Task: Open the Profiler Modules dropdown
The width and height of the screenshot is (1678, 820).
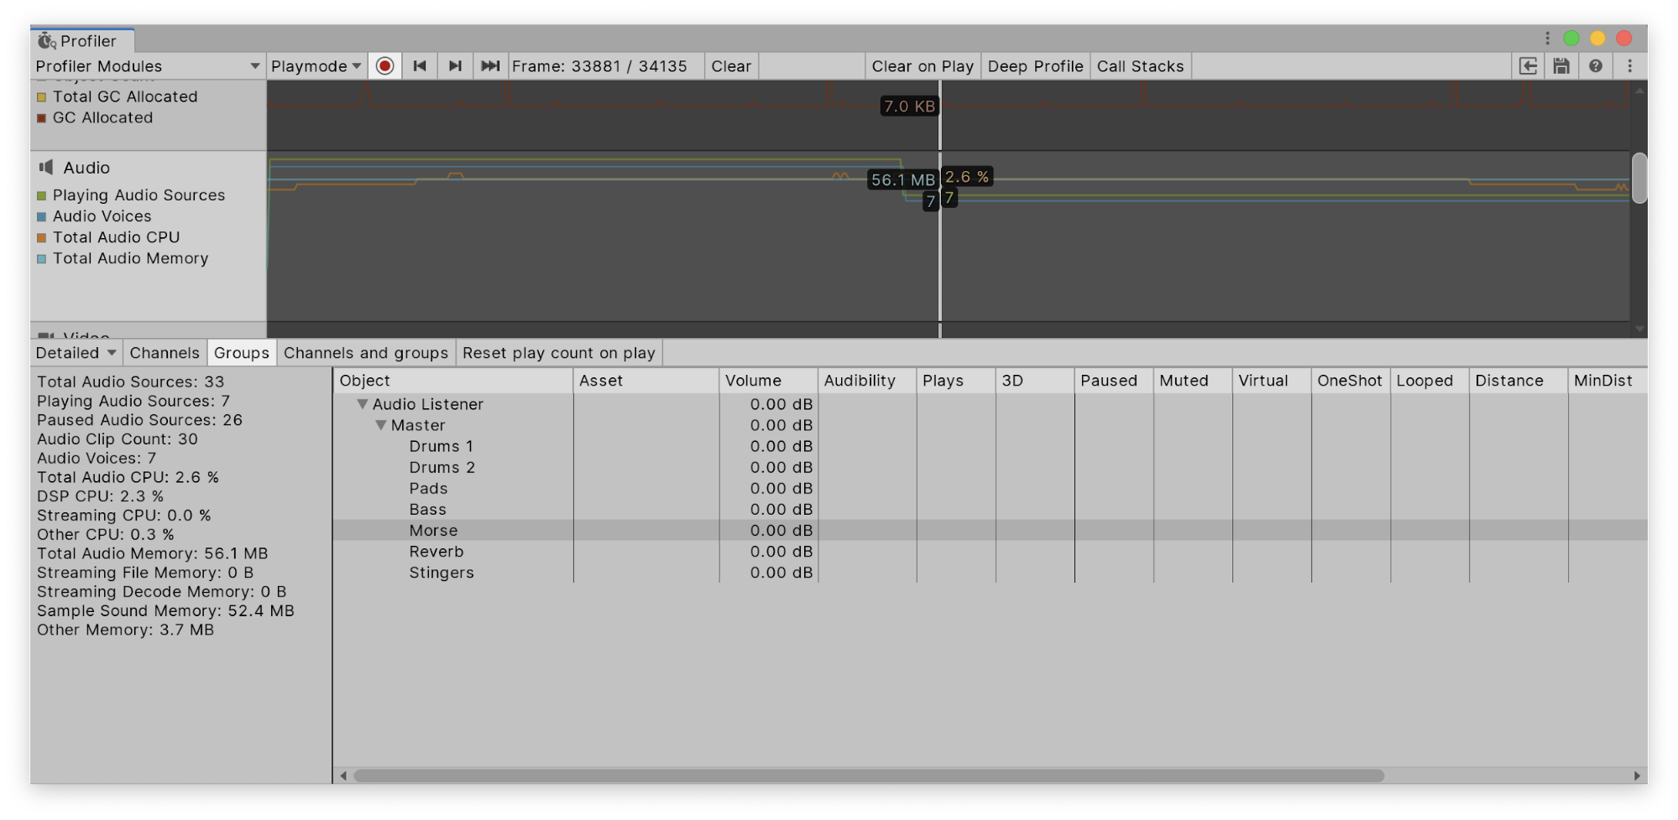Action: (148, 66)
